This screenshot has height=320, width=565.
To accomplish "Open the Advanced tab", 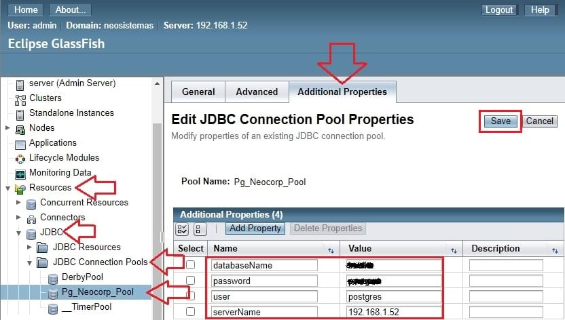I will point(257,92).
